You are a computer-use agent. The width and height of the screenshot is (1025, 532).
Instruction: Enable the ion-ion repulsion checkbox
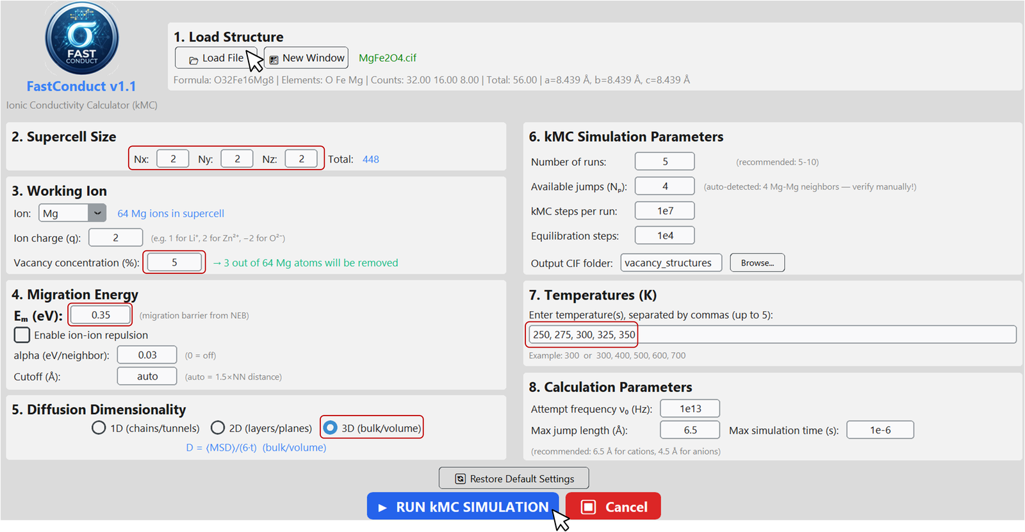22,335
